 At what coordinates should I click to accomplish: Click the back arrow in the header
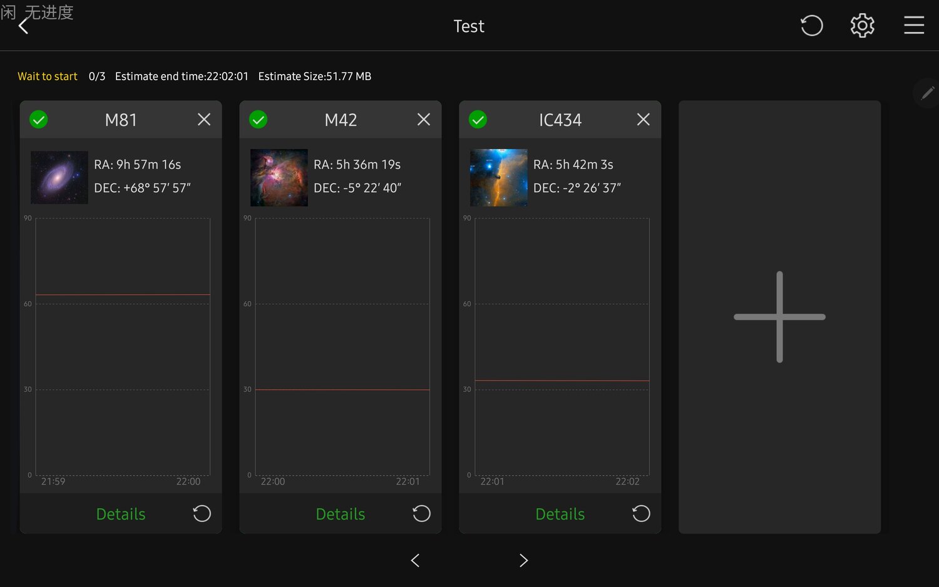24,26
